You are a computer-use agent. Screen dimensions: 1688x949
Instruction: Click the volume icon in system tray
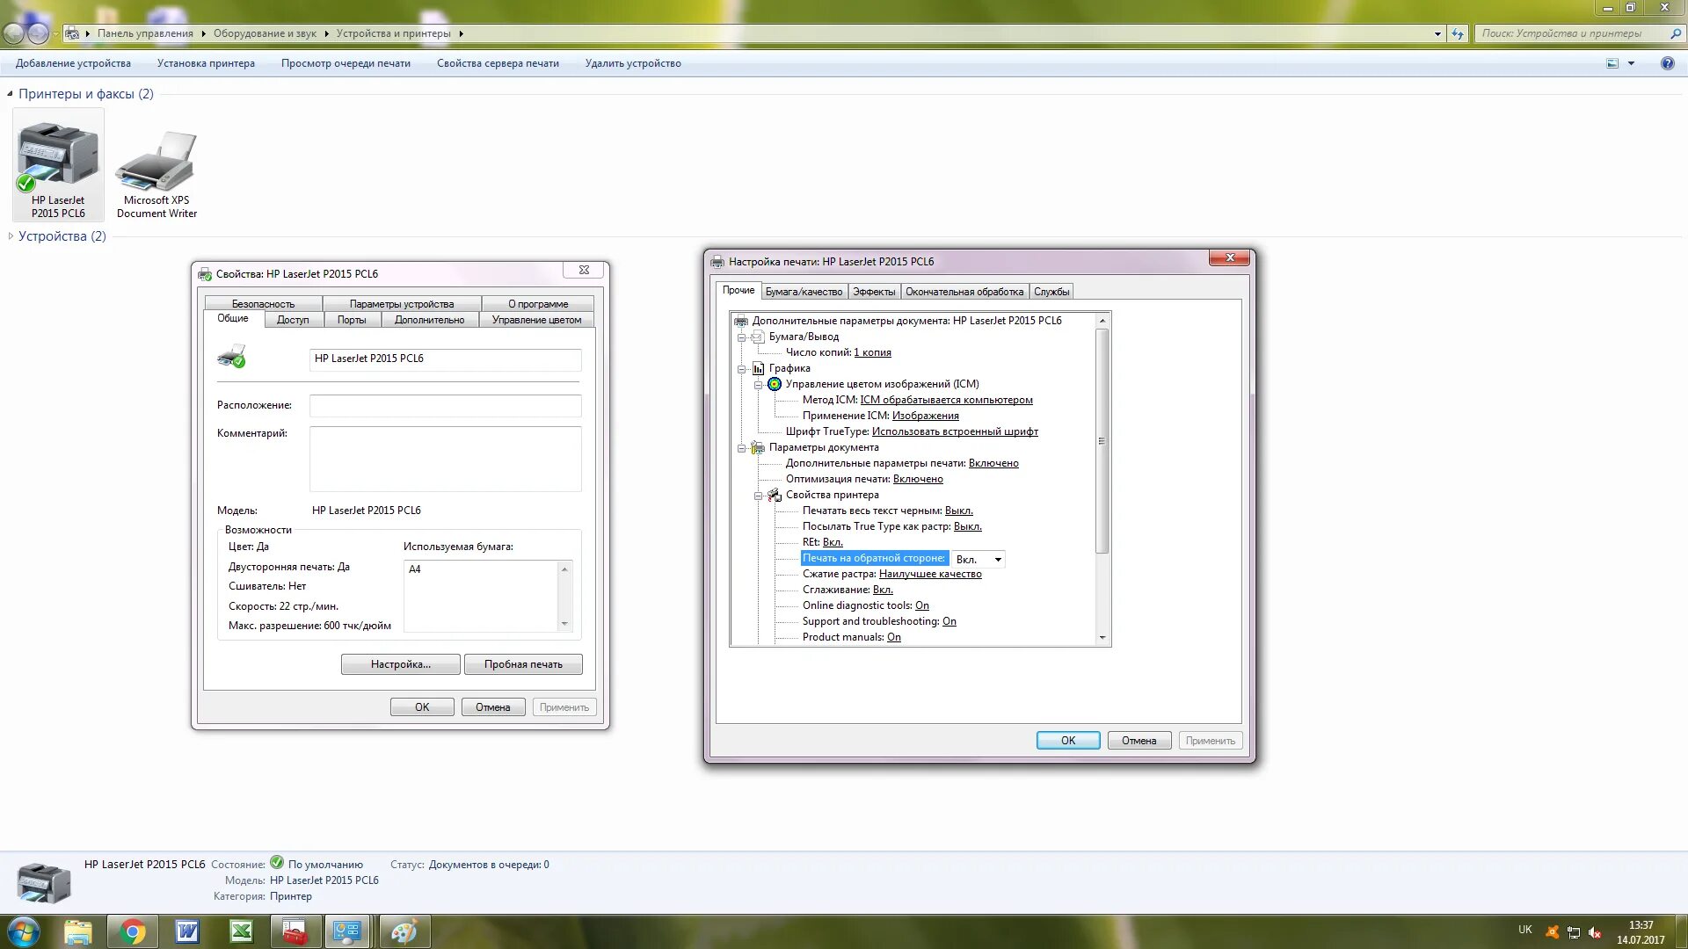tap(1594, 932)
